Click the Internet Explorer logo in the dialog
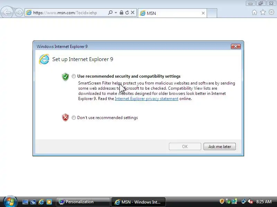This screenshot has width=277, height=207. tap(44, 59)
